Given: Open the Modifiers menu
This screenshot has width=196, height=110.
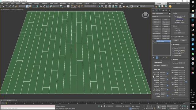Looking at the screenshot, I should point(37,3).
